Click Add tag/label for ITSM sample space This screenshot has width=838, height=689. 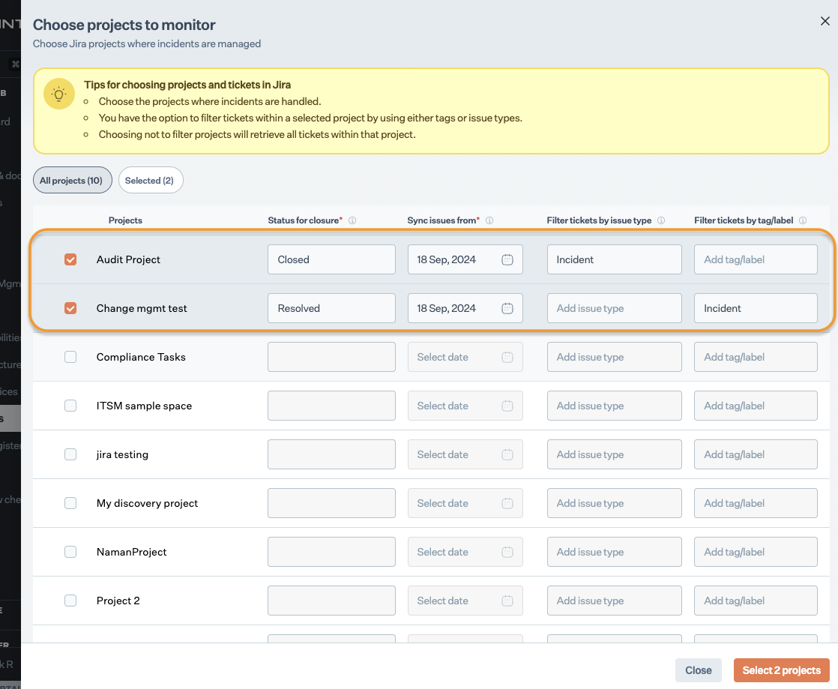point(756,406)
